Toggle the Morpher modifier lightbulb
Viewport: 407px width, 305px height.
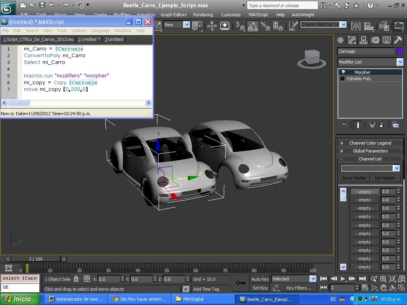tap(343, 72)
